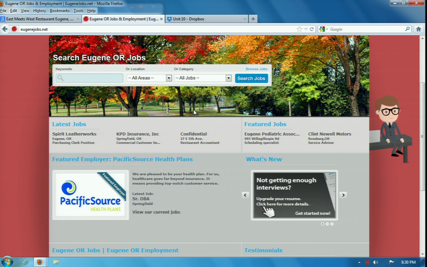427x267 pixels.
Task: Click the bookmark star icon in address bar
Action: (299, 29)
